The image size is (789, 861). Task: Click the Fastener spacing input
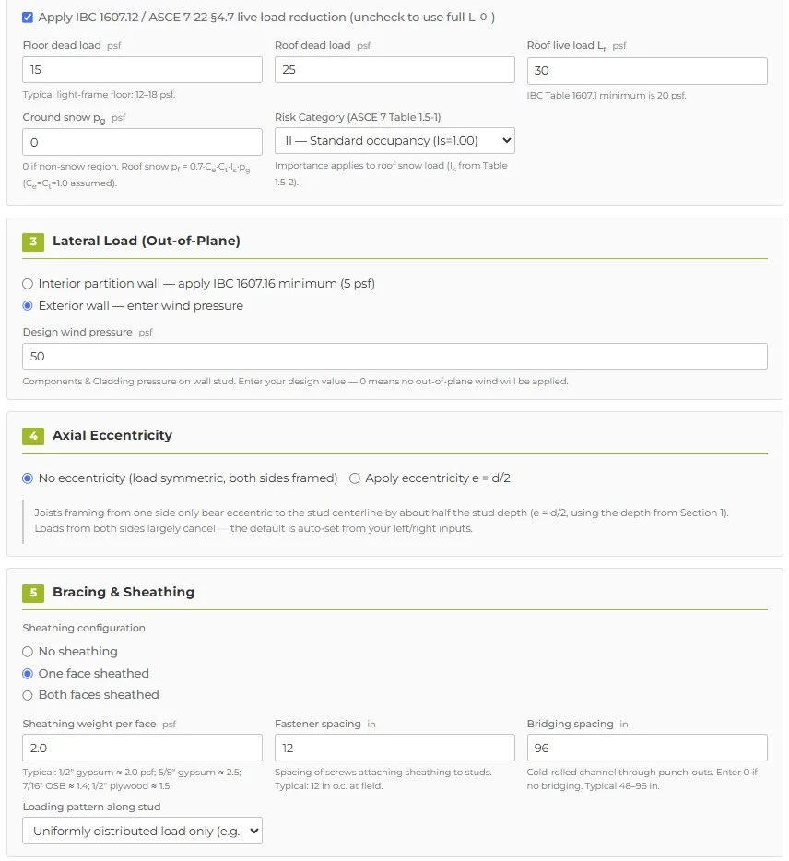394,748
